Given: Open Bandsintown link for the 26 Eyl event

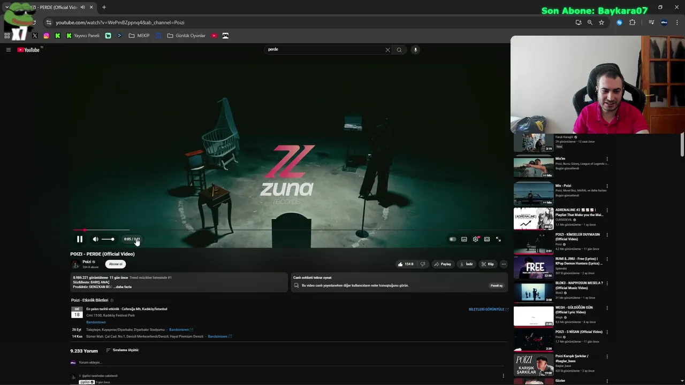Looking at the screenshot, I should click(180, 329).
